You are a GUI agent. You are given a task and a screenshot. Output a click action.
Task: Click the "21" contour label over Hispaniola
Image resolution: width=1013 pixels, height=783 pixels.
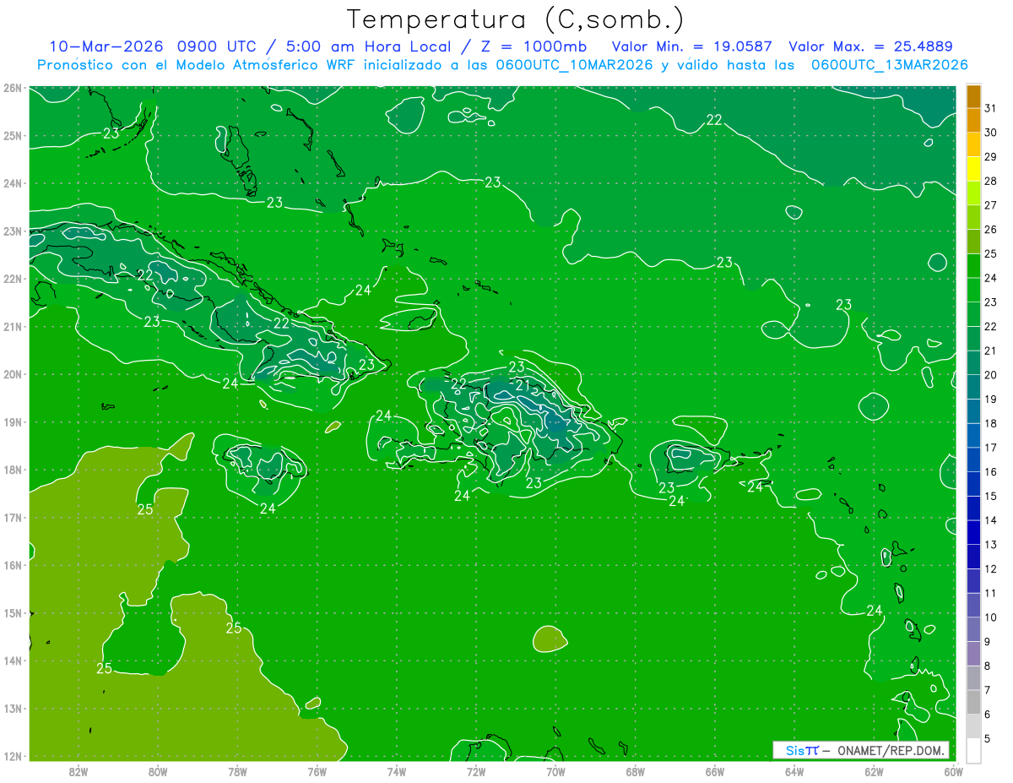point(523,385)
